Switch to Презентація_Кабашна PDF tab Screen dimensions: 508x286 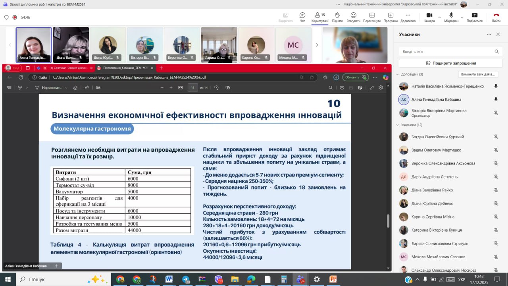tap(125, 68)
